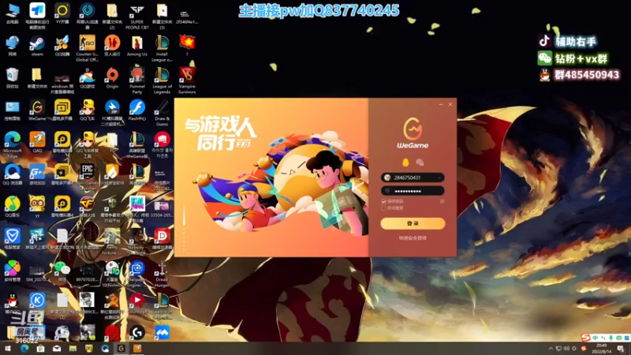
Task: Click the WeGame logo in login panel
Action: pyautogui.click(x=413, y=133)
